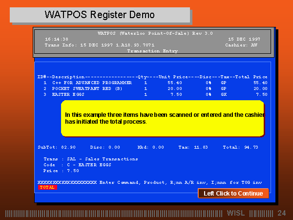Select the red TOTAL indicator
Image resolution: width=293 pixels, height=220 pixels.
coord(47,187)
